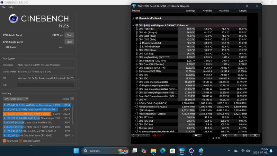Click the Cinebench logo sphere
The width and height of the screenshot is (277, 156).
click(14, 19)
